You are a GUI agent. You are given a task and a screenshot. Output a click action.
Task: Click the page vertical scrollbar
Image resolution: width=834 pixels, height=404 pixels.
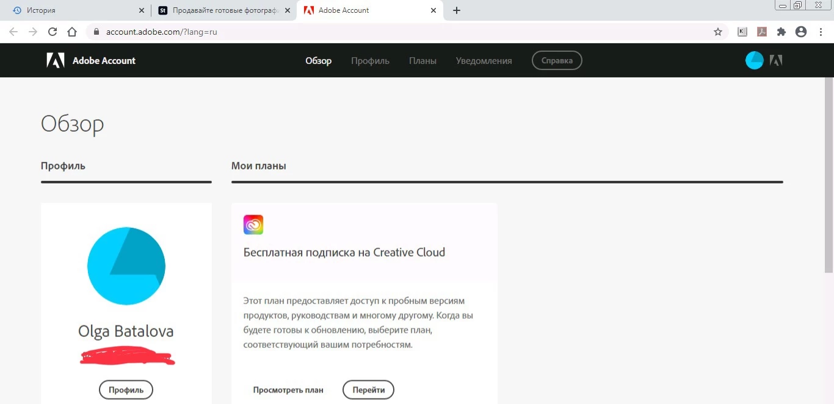point(829,174)
